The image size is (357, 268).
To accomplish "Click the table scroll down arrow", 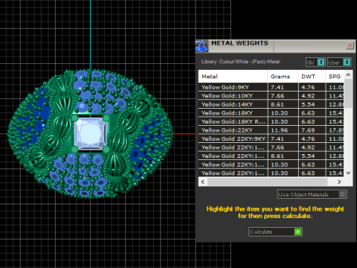I will [348, 173].
